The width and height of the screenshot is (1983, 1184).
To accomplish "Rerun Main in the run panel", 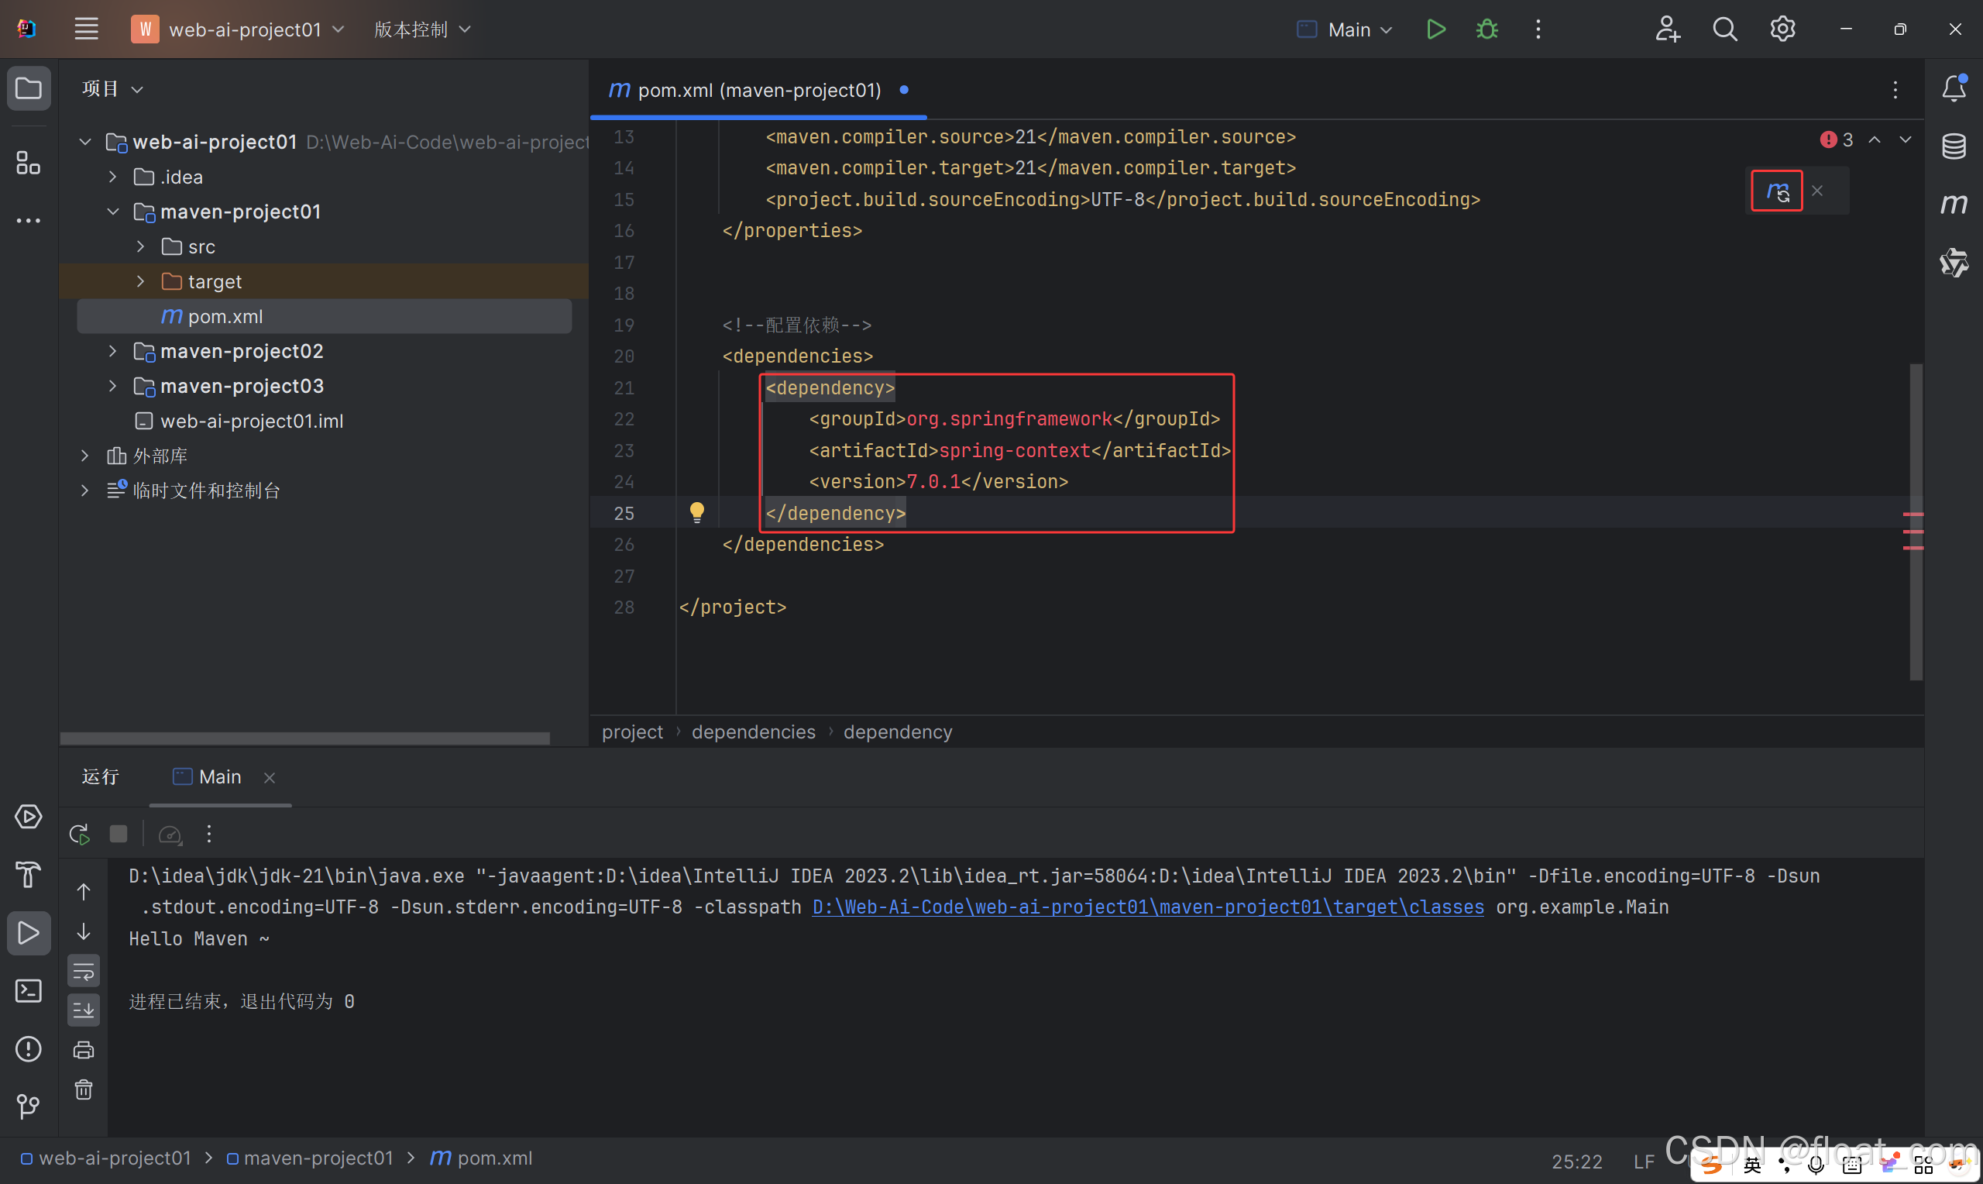I will point(79,835).
